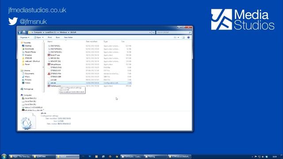Select the highlighted ubi.ini file
Screen dimensions: 283x159
(89, 83)
